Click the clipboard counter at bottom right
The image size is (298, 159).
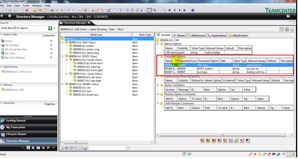click(291, 154)
